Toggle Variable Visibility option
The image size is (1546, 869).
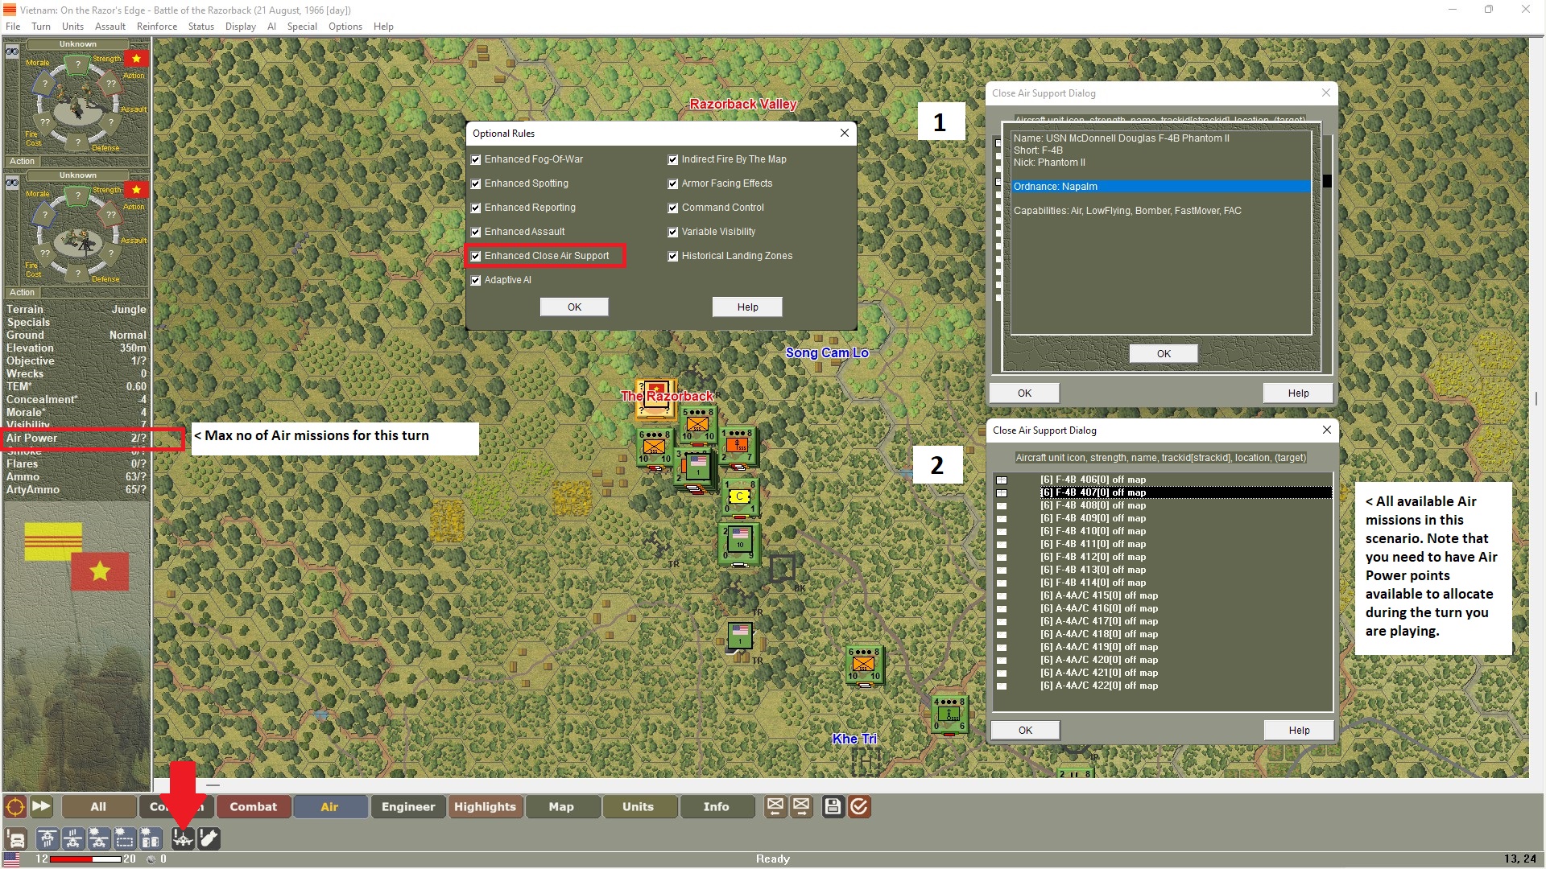click(673, 232)
